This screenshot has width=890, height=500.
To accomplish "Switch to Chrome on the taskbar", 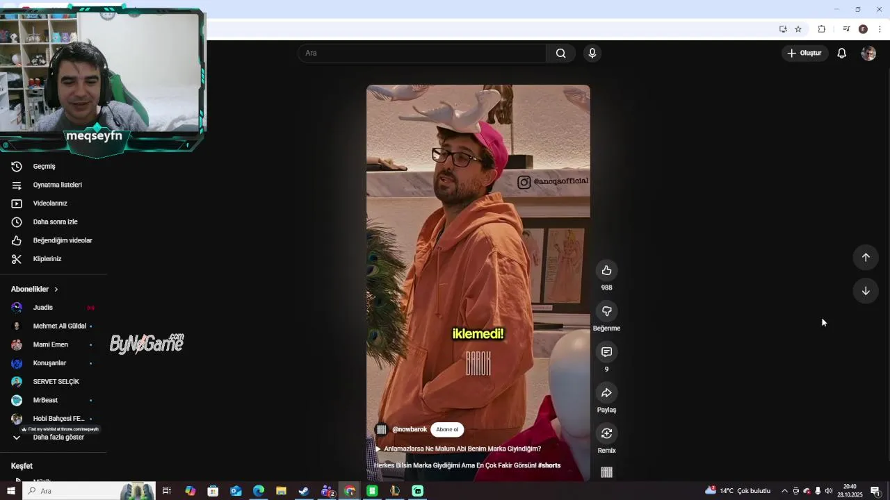I will point(350,491).
